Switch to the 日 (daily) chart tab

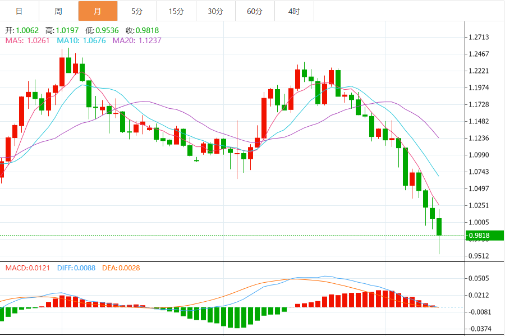coord(19,11)
